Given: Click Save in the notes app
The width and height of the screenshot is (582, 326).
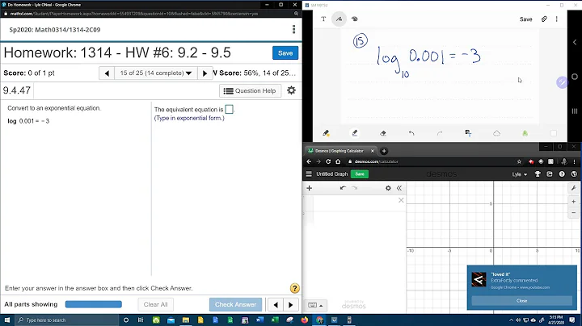Looking at the screenshot, I should click(525, 19).
